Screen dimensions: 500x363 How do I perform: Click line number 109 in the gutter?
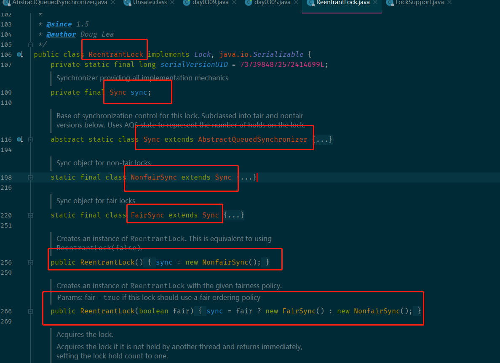(x=6, y=93)
